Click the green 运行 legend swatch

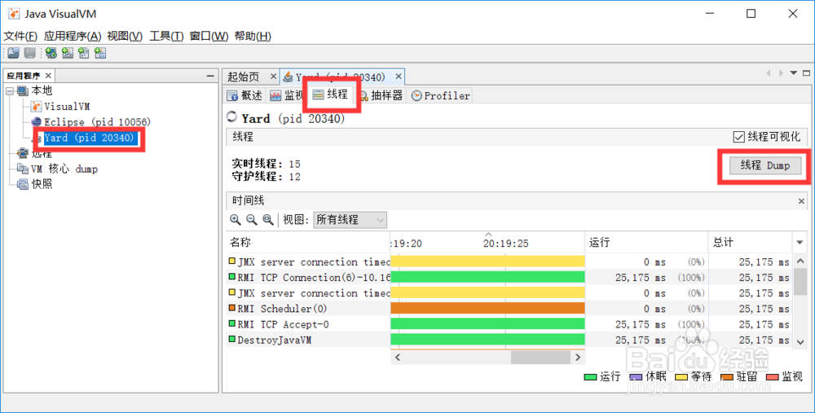tap(590, 378)
